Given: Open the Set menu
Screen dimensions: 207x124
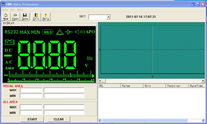Looking at the screenshot, I should [x=12, y=10].
